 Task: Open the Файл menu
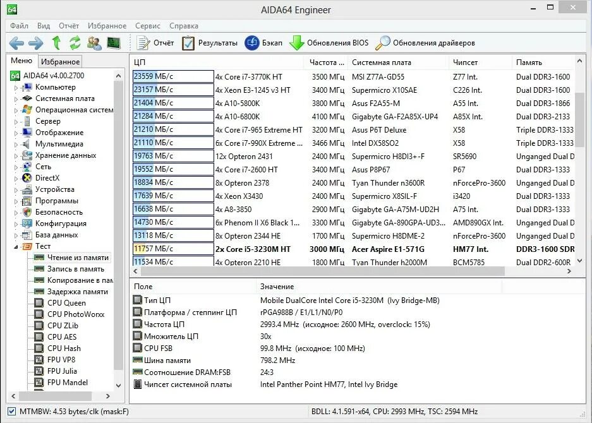pos(19,26)
